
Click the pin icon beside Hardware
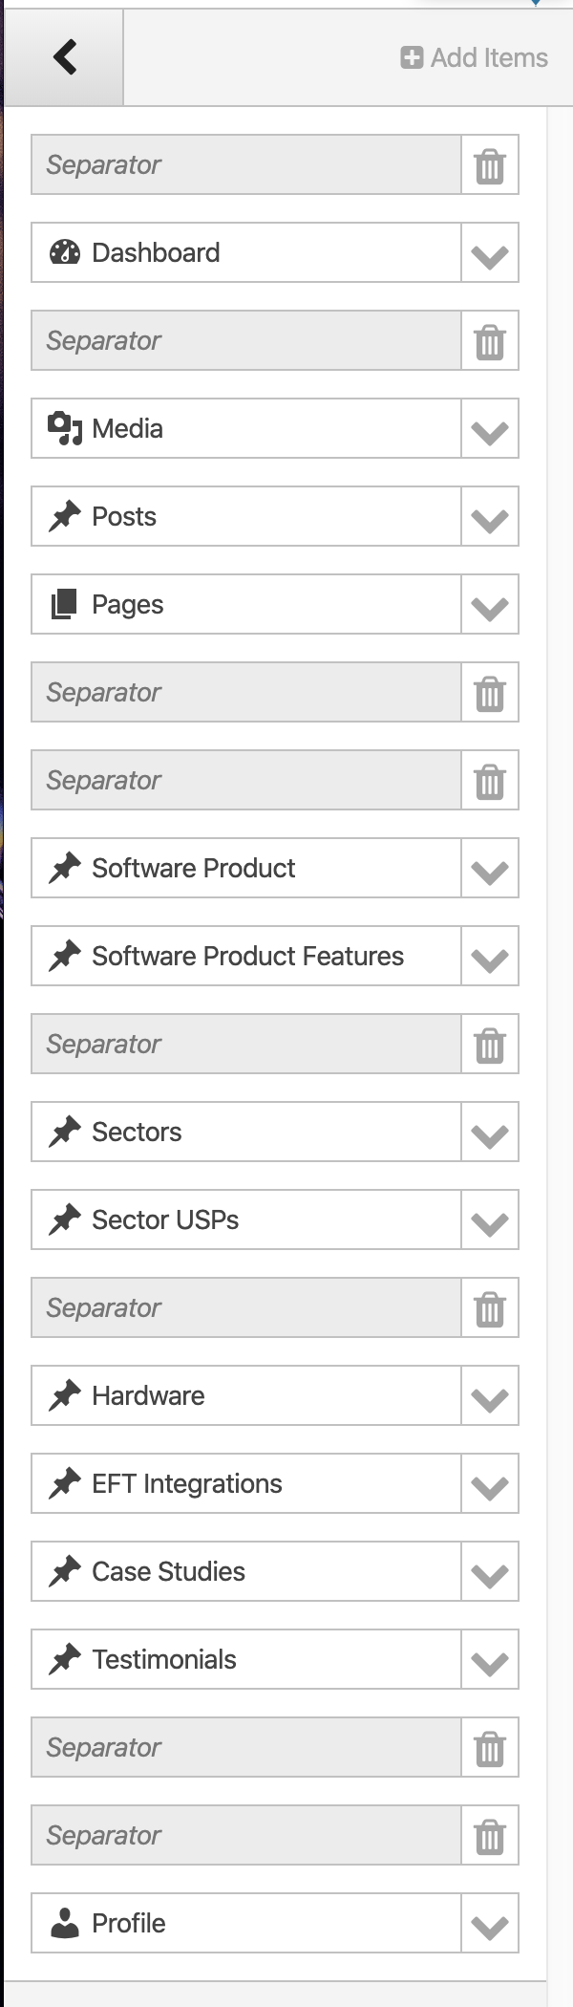[x=64, y=1395]
